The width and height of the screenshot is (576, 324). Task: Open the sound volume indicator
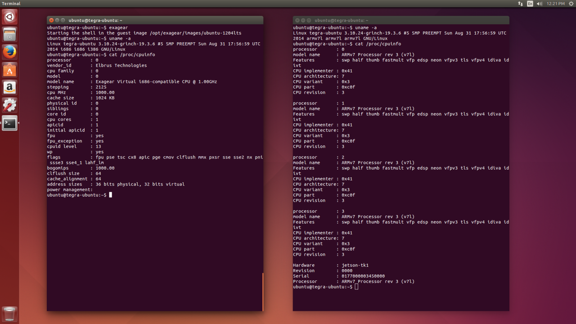(540, 4)
